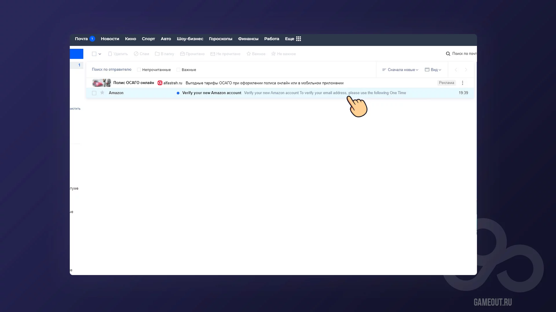Open the Вид view dropdown
This screenshot has height=312, width=556.
pos(433,70)
